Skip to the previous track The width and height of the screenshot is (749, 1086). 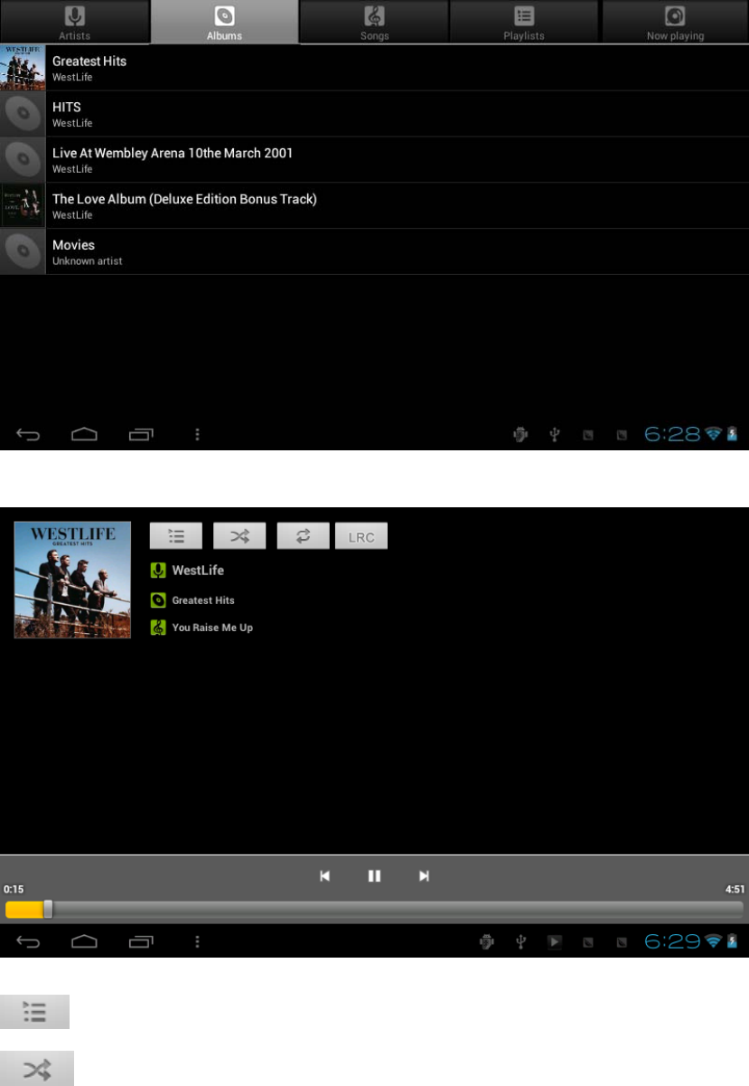(325, 875)
